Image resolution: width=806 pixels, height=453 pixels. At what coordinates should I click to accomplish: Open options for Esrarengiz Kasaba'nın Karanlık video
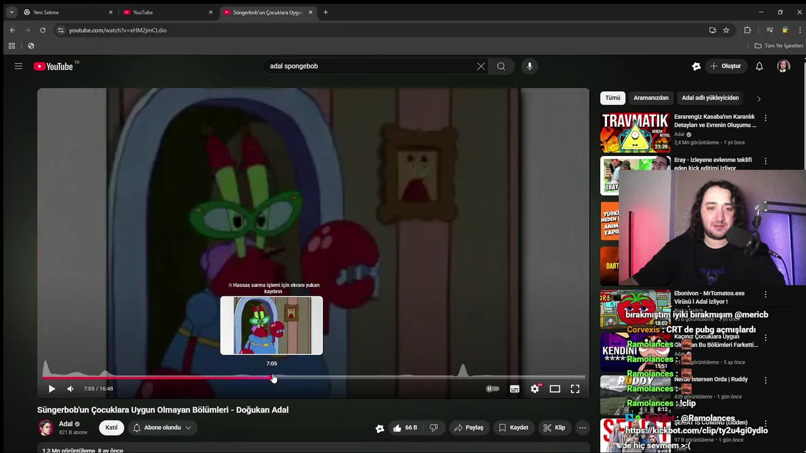click(766, 118)
